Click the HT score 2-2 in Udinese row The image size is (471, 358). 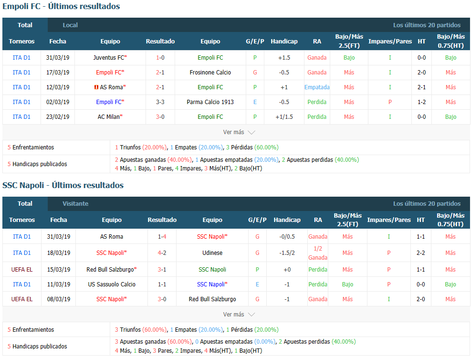[420, 253]
